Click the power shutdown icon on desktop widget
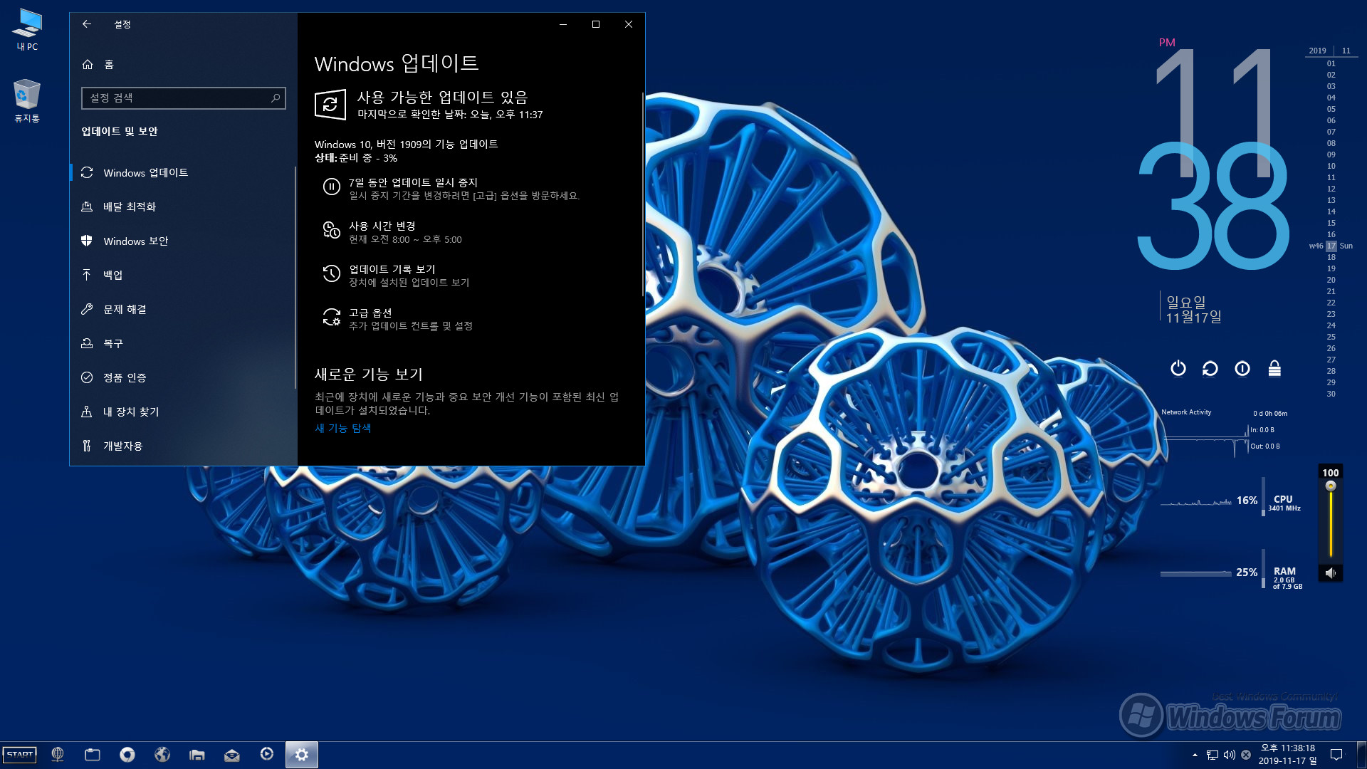The height and width of the screenshot is (769, 1367). [1178, 368]
